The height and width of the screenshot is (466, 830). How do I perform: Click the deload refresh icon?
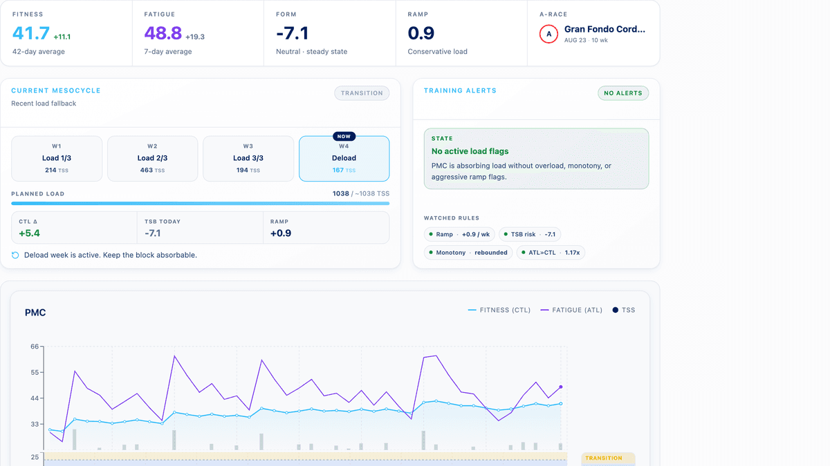(x=15, y=255)
